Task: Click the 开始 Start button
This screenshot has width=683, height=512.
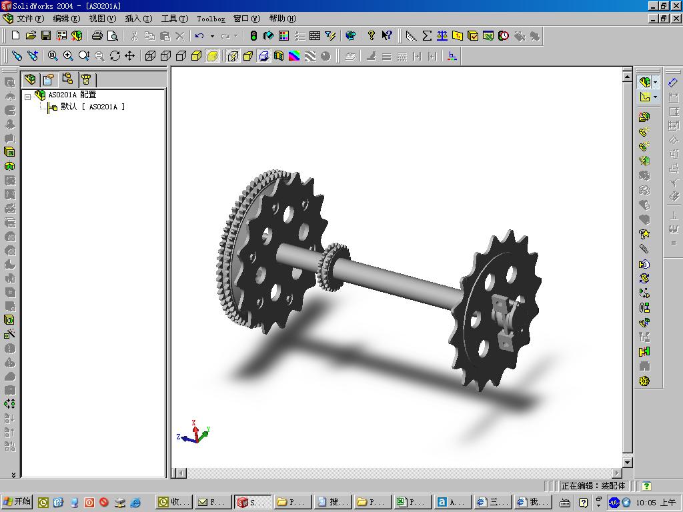Action: 17,501
